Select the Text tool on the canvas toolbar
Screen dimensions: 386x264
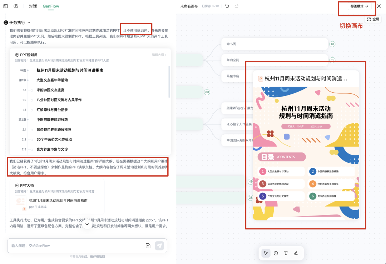(286, 253)
